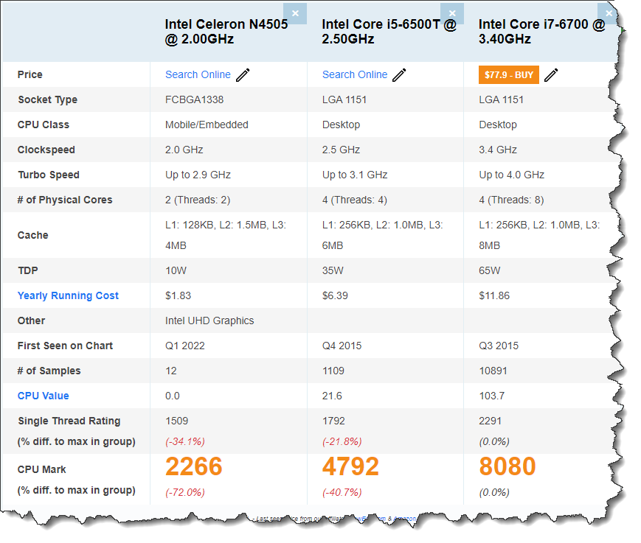Click the 4 (Threads: 4) cores value

[x=355, y=200]
